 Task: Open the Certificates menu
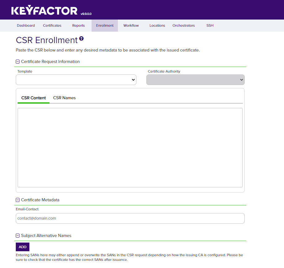click(x=52, y=25)
